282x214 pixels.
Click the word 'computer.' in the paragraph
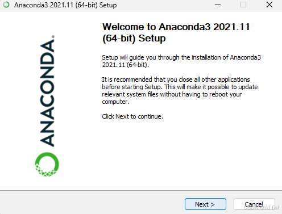(115, 102)
